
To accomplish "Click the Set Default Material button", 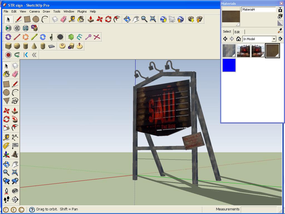I will coord(280,23).
